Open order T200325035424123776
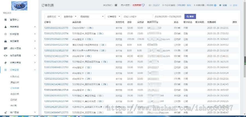 (x=56, y=73)
